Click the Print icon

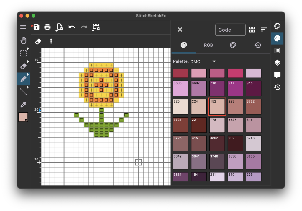[x=47, y=27]
